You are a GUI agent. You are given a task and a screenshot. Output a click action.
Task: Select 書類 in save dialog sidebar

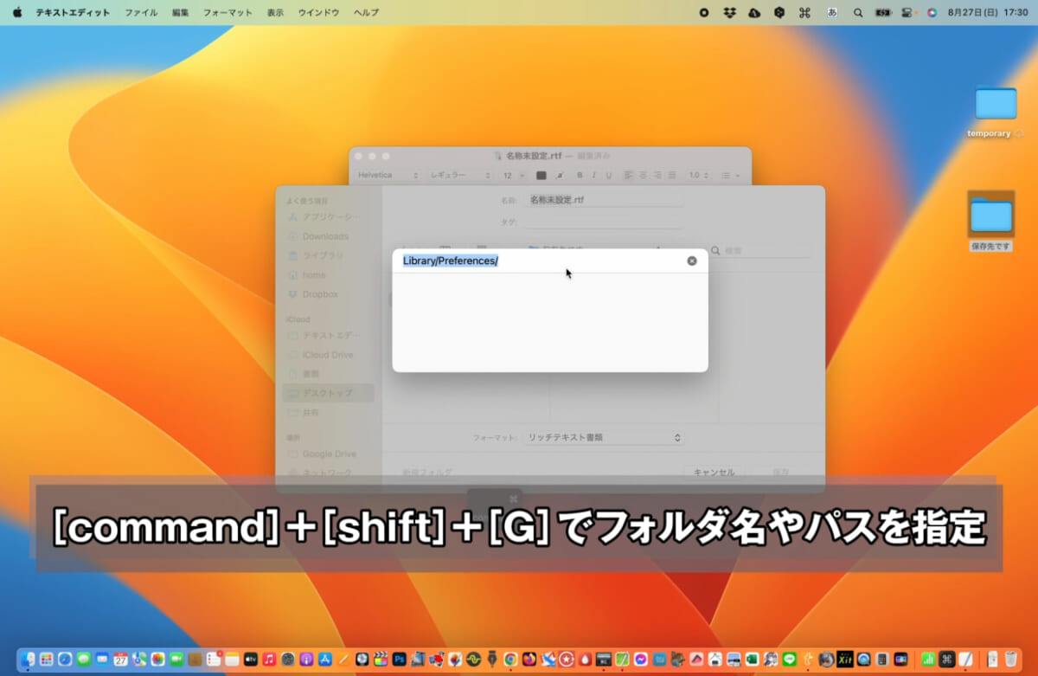tap(329, 374)
